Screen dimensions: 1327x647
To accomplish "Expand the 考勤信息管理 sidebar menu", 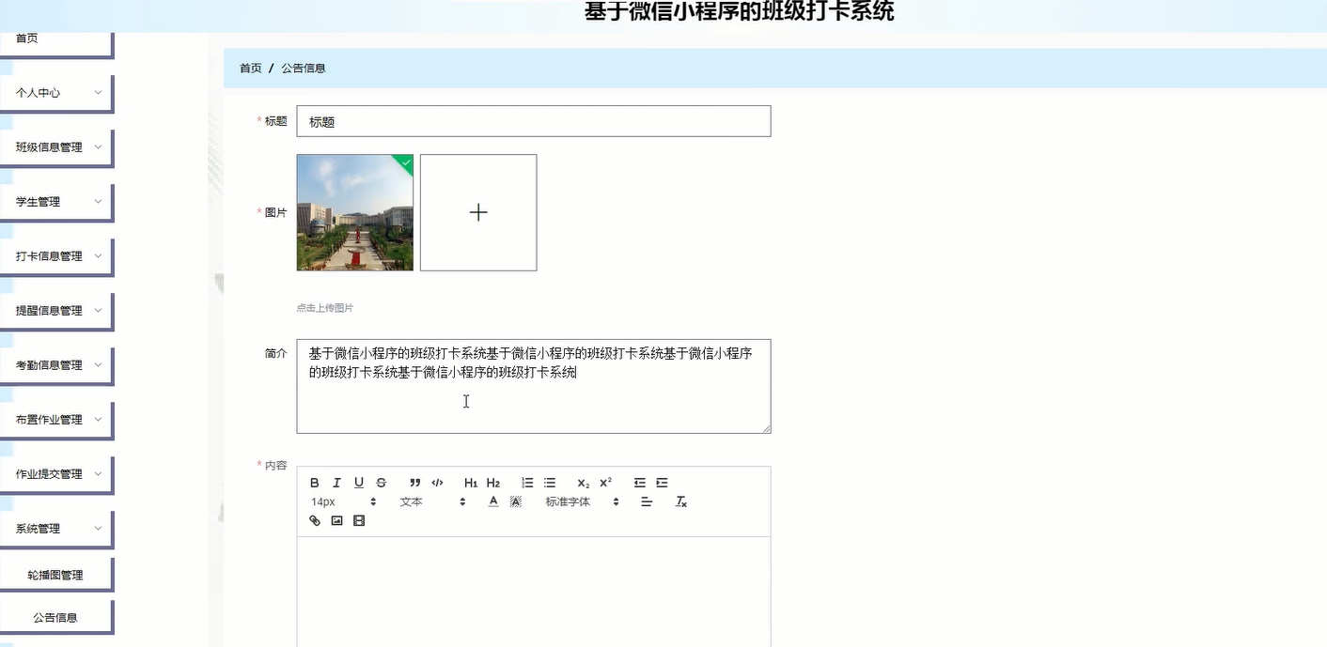I will click(x=56, y=365).
